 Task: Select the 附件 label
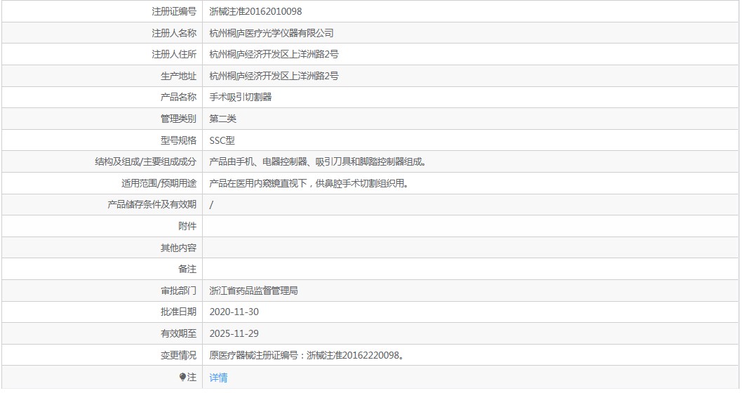(x=187, y=226)
